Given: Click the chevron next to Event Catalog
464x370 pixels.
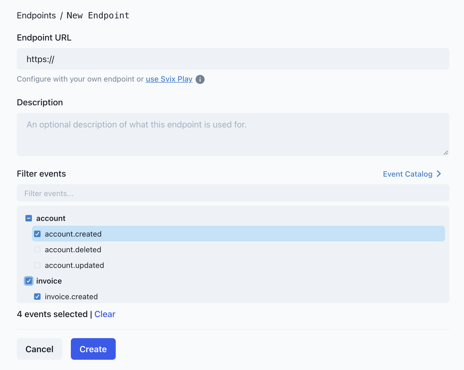Looking at the screenshot, I should pyautogui.click(x=439, y=174).
